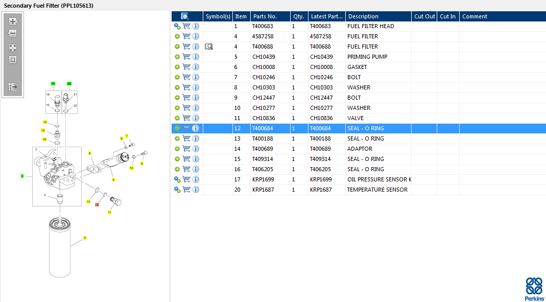Zoom in on the parts diagram
Viewport: 546px width, 302px height.
13,21
